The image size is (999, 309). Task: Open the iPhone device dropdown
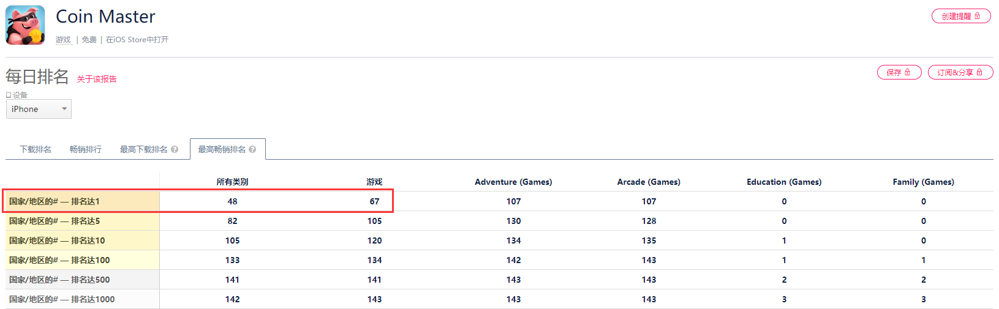pyautogui.click(x=39, y=109)
